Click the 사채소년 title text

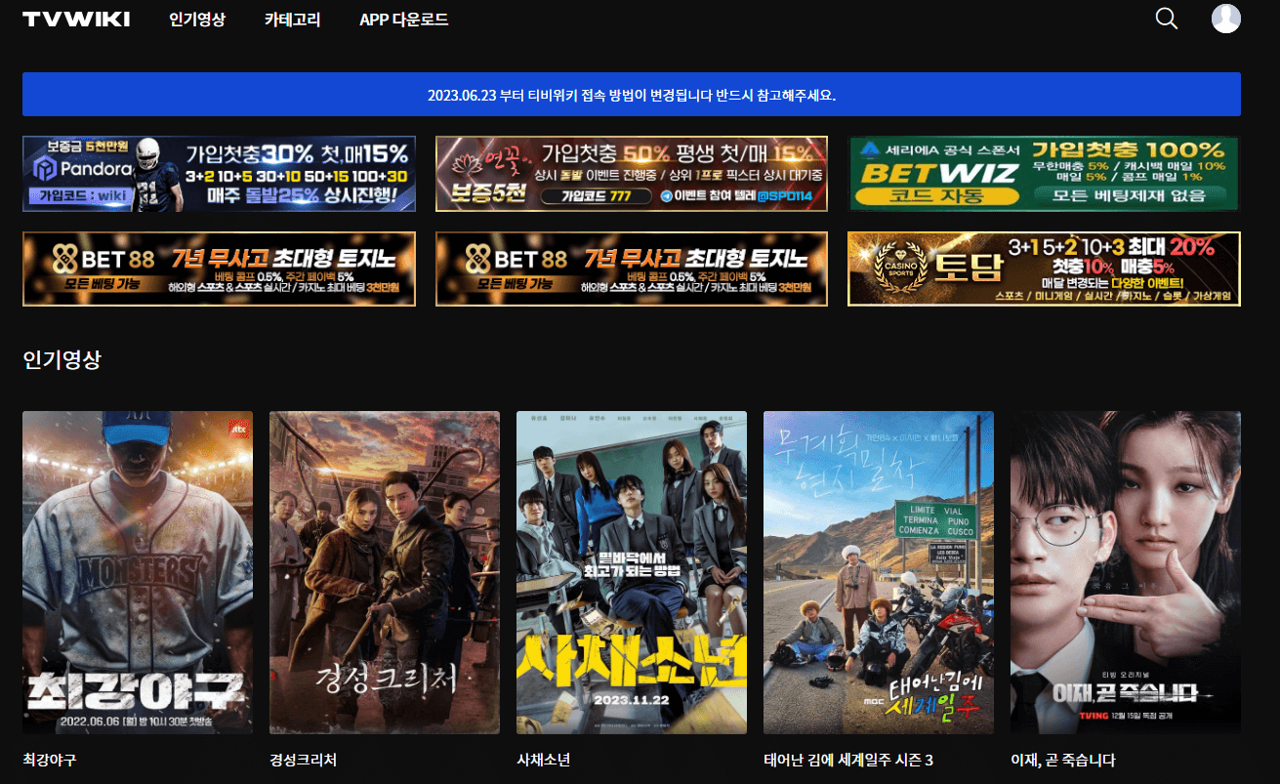point(544,760)
